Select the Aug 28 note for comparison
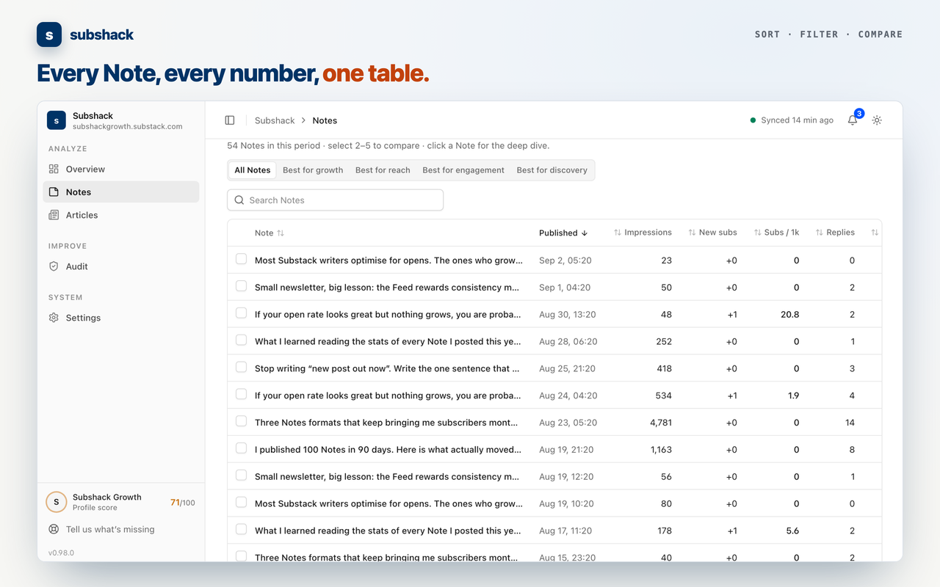This screenshot has height=587, width=940. pos(241,340)
